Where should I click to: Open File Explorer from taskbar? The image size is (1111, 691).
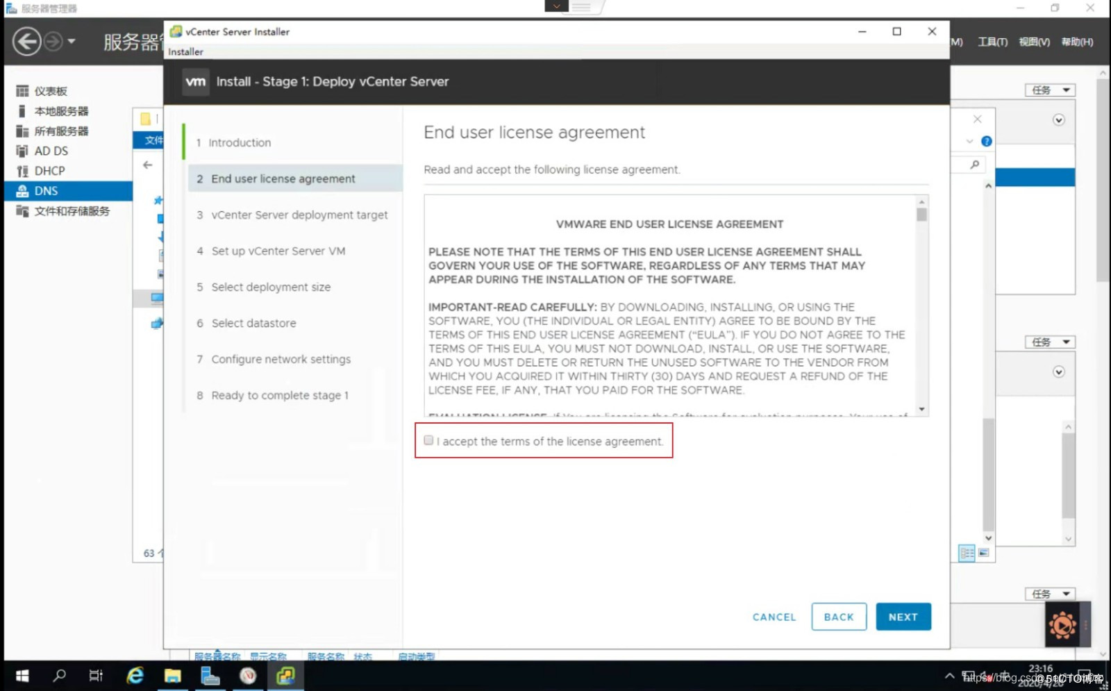tap(172, 675)
